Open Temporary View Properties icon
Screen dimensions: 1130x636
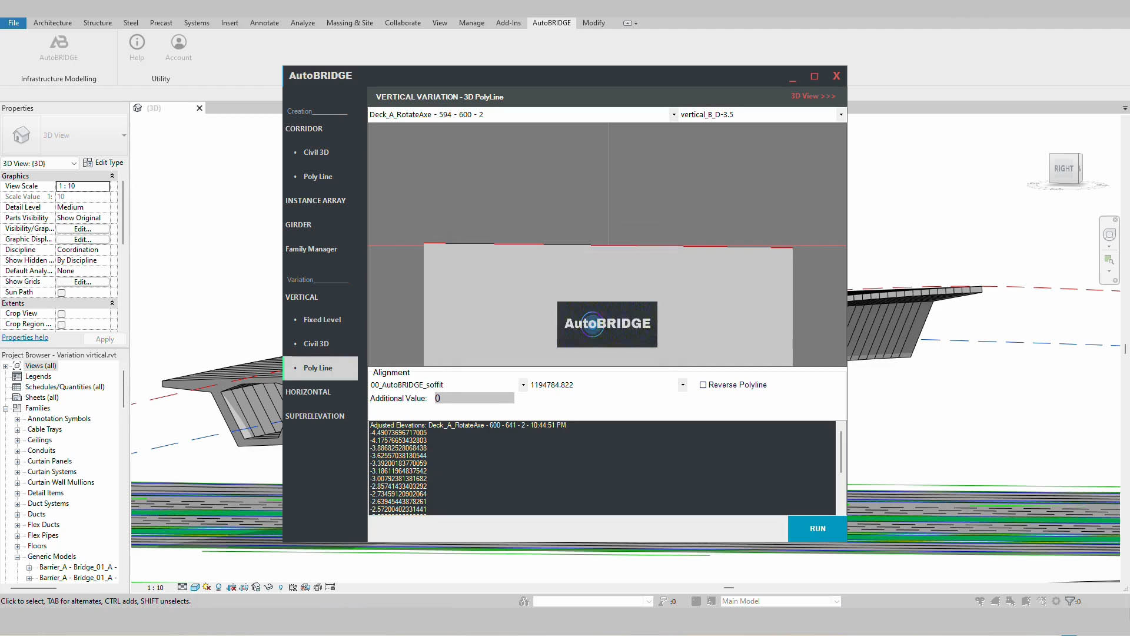[293, 587]
